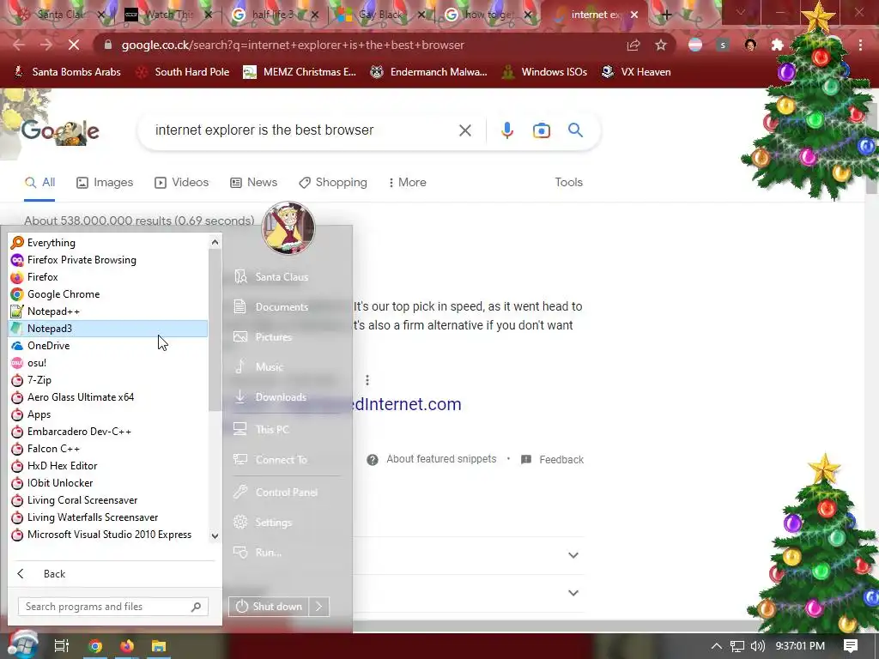Open Firefox from the taskbar
The height and width of the screenshot is (659, 879).
pyautogui.click(x=127, y=646)
